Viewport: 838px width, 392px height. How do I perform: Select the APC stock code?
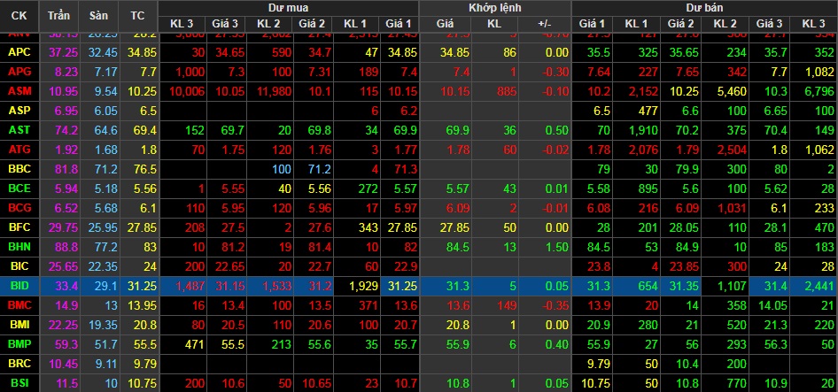coord(19,52)
